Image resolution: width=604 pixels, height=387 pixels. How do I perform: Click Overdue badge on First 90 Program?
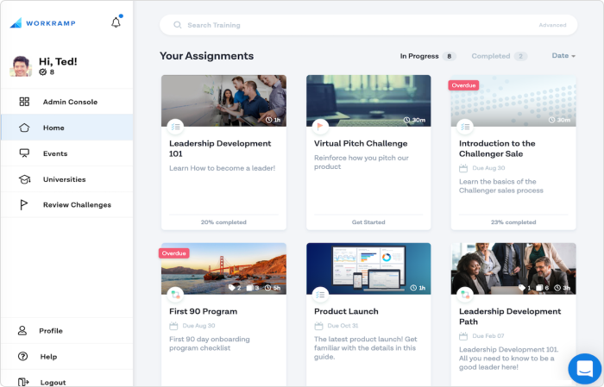coord(173,253)
